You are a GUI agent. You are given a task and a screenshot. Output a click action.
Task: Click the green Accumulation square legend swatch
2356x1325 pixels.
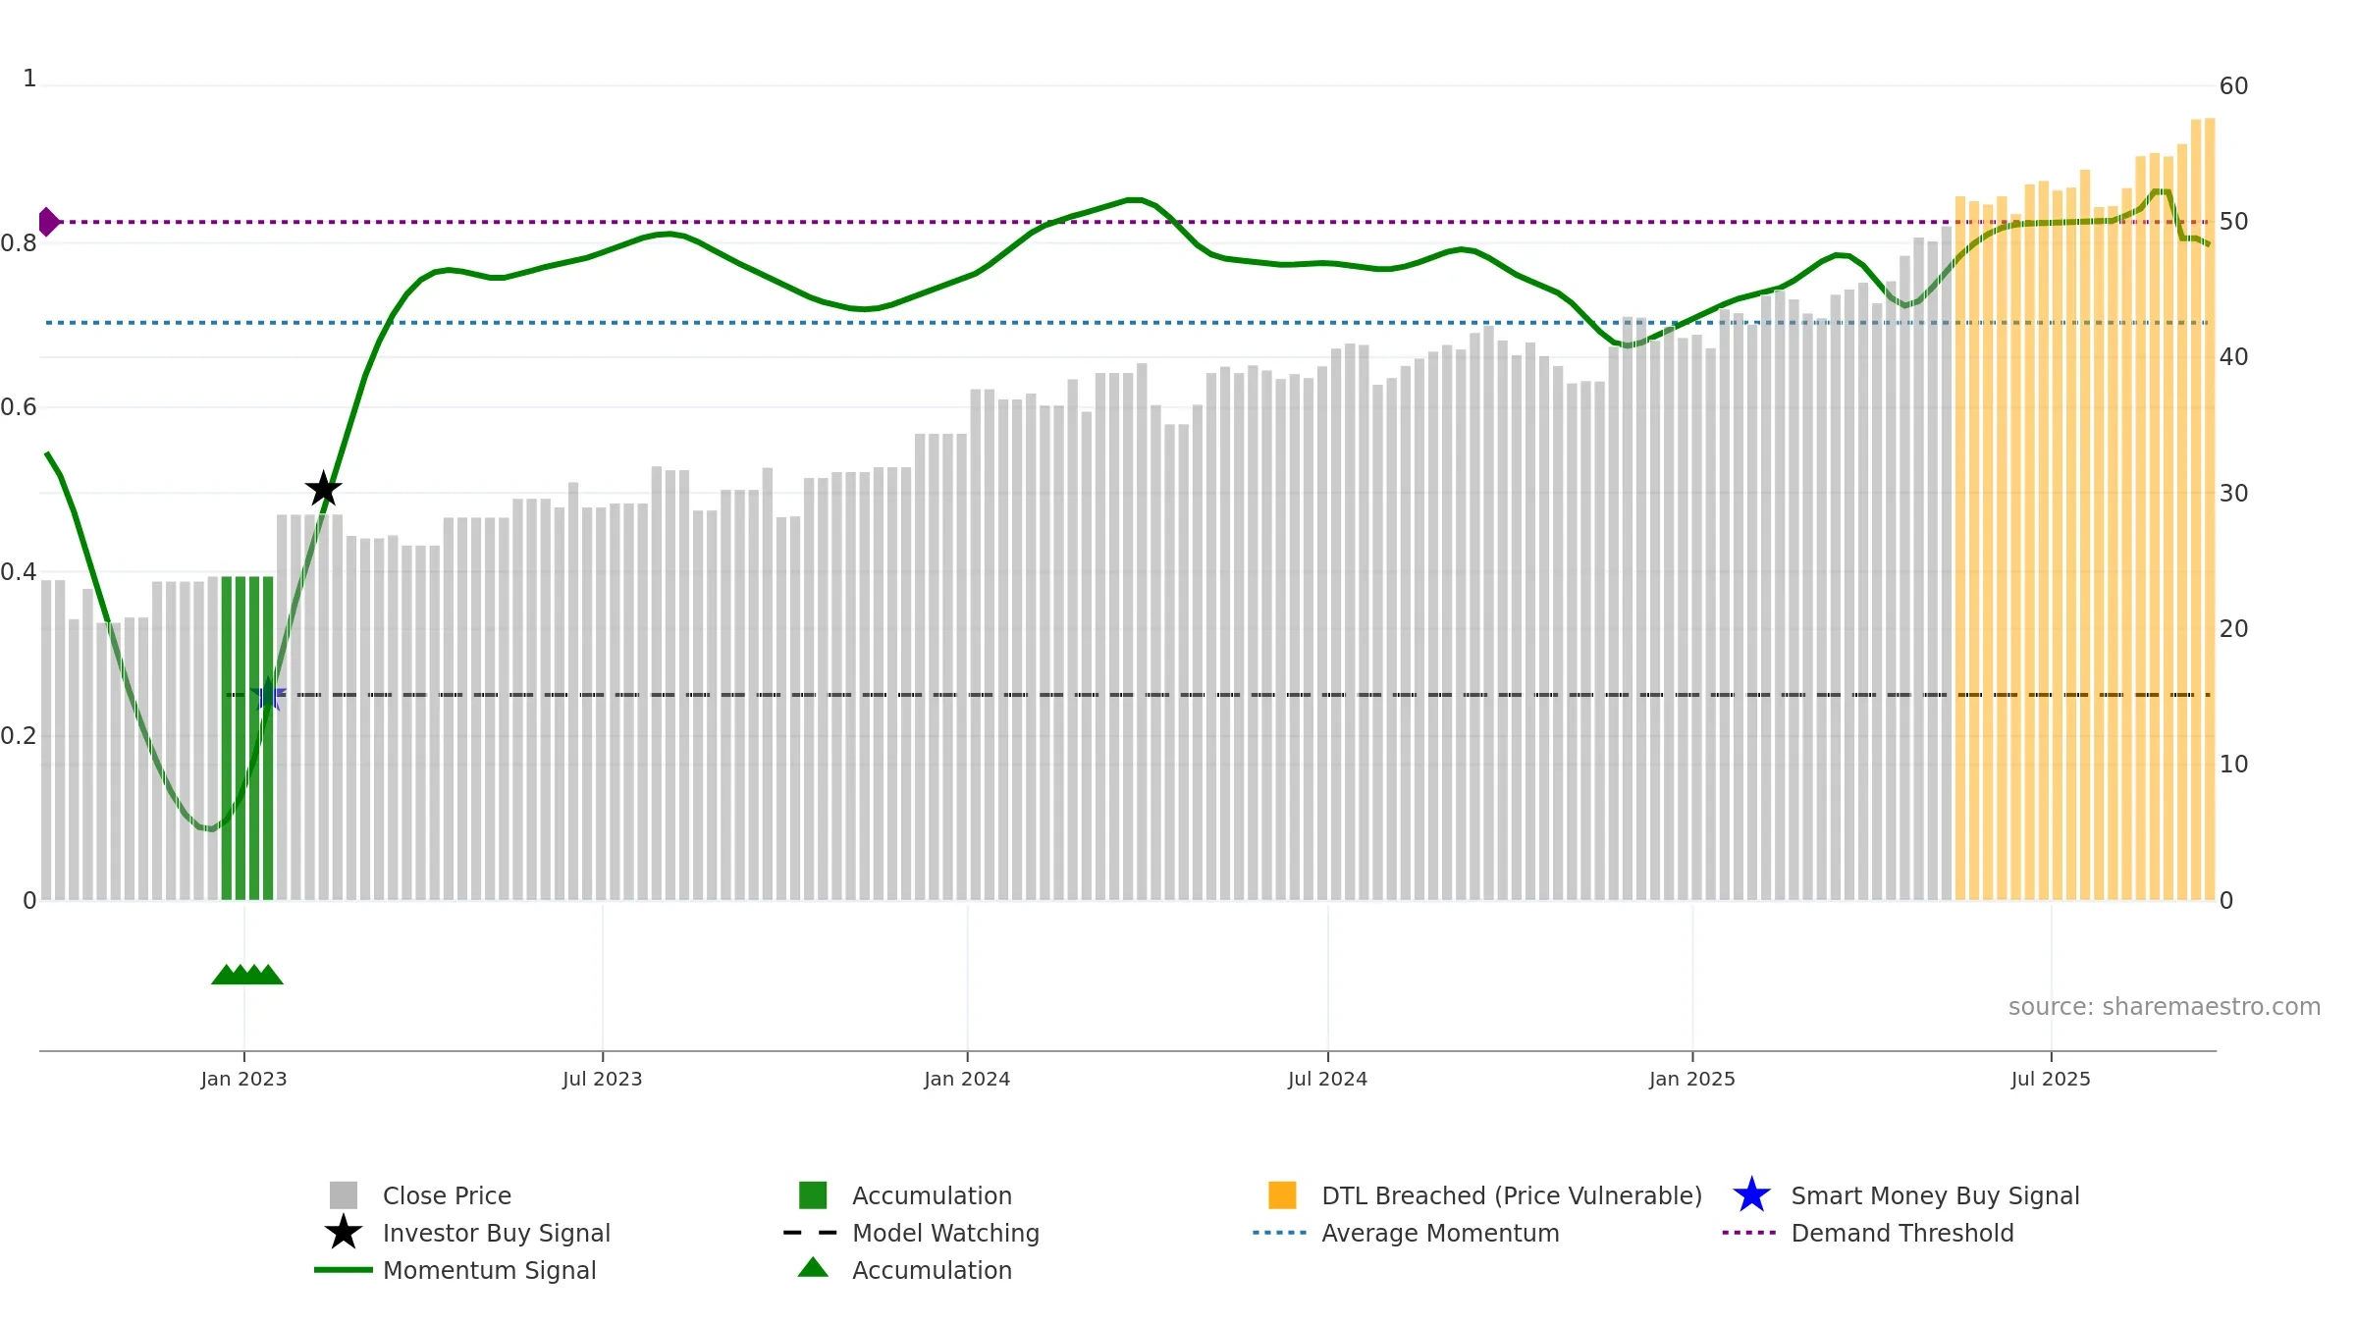[x=813, y=1195]
